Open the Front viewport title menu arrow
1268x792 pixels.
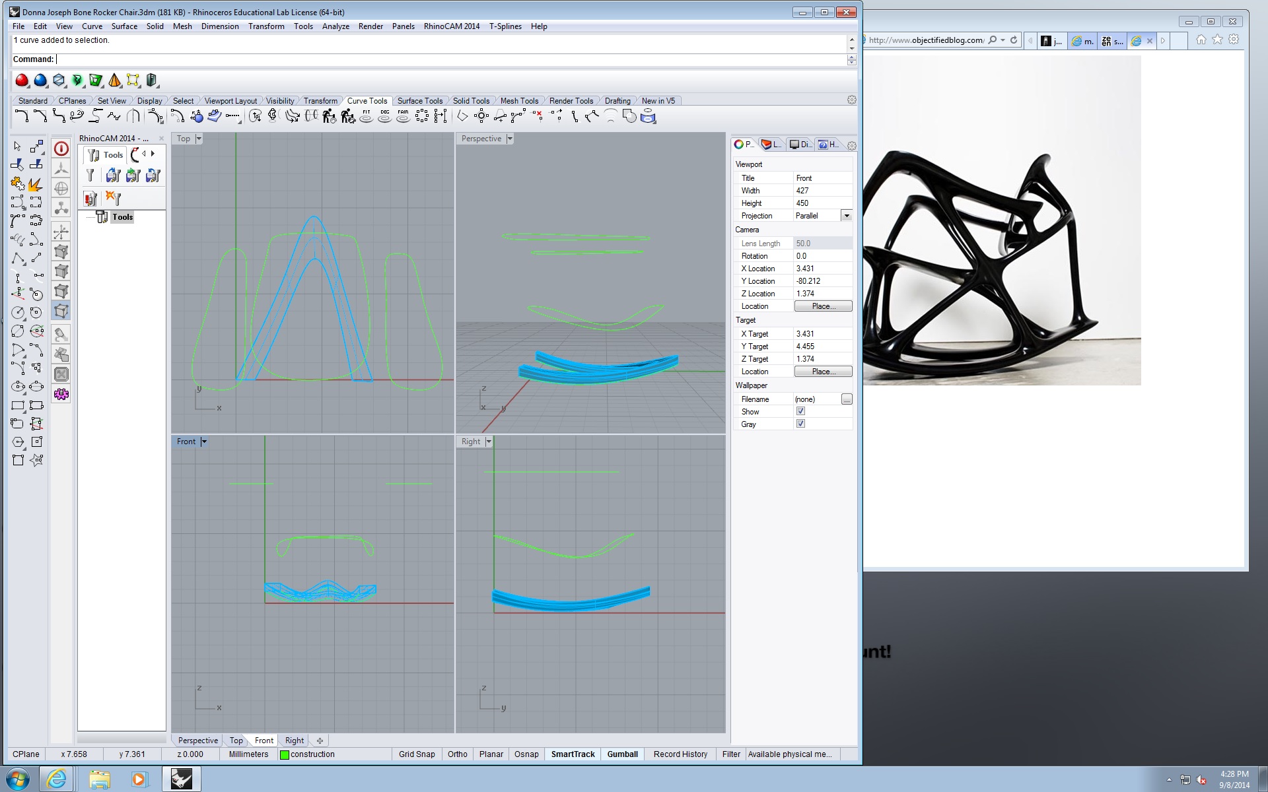point(204,442)
